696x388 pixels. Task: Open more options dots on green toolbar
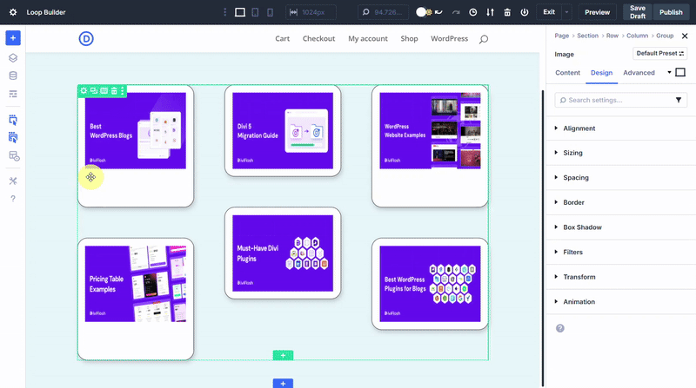click(123, 91)
